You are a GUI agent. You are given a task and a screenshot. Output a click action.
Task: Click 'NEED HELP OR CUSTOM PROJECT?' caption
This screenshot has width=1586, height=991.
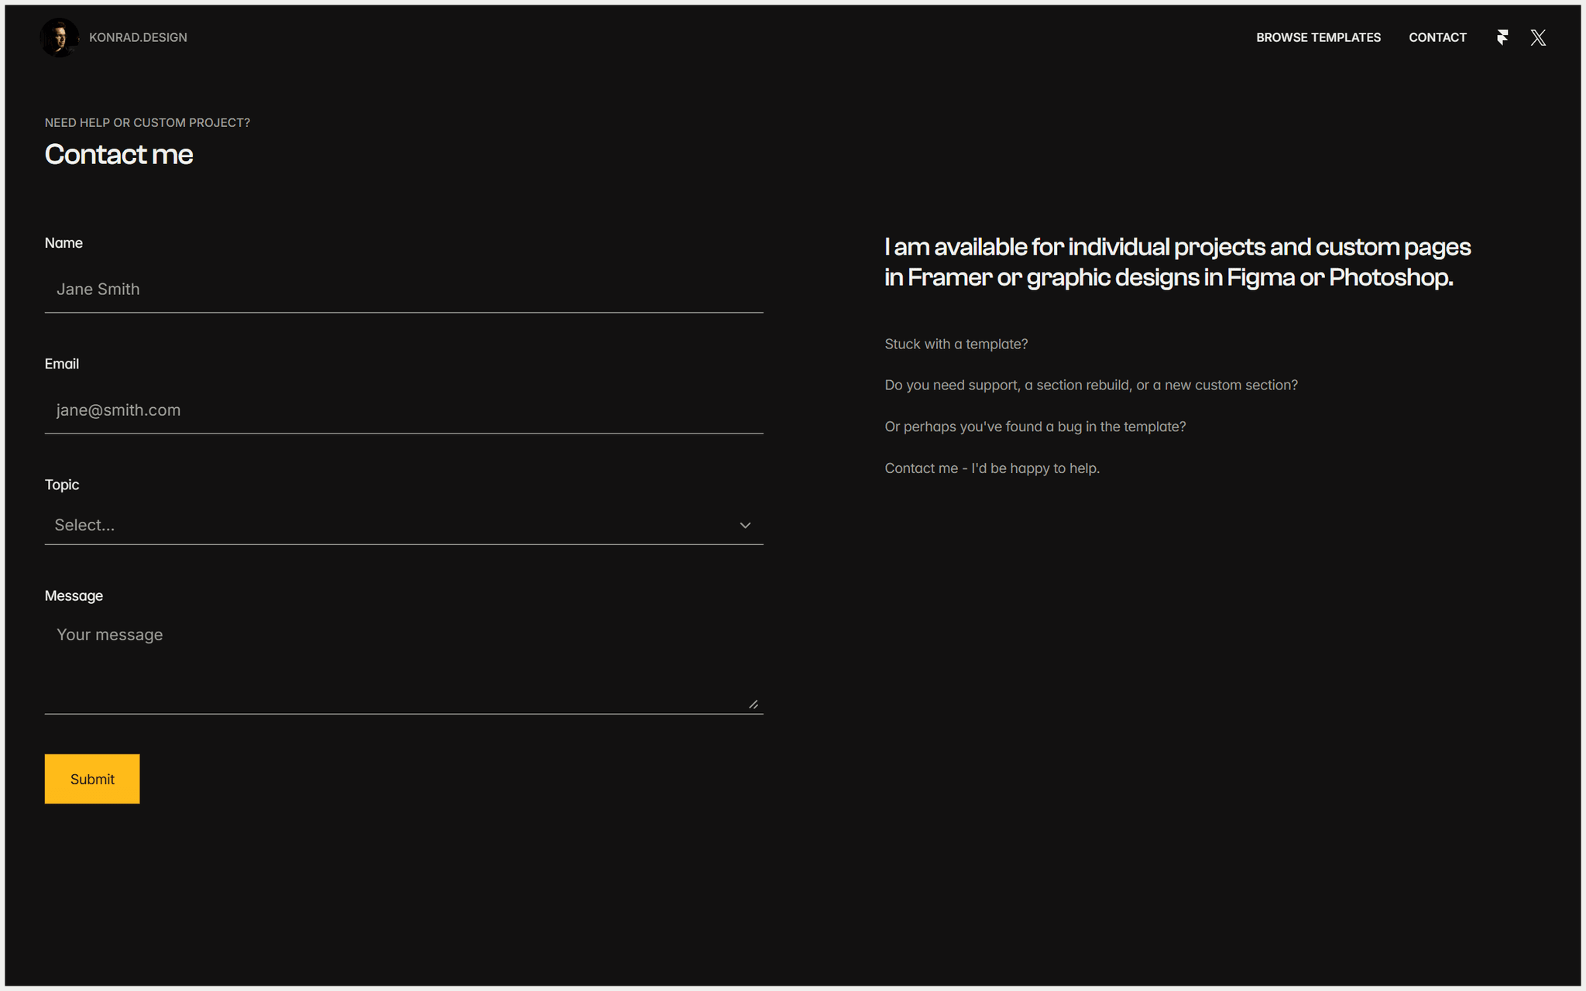[147, 122]
